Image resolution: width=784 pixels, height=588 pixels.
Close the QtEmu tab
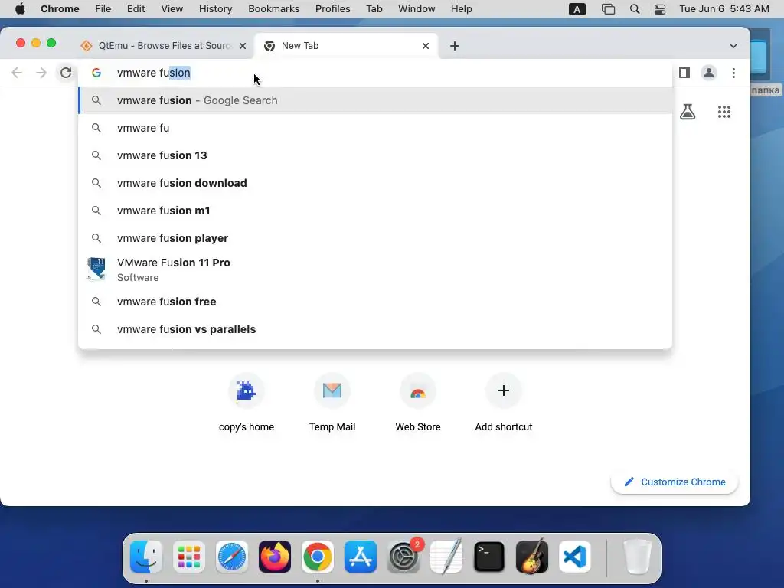[243, 46]
